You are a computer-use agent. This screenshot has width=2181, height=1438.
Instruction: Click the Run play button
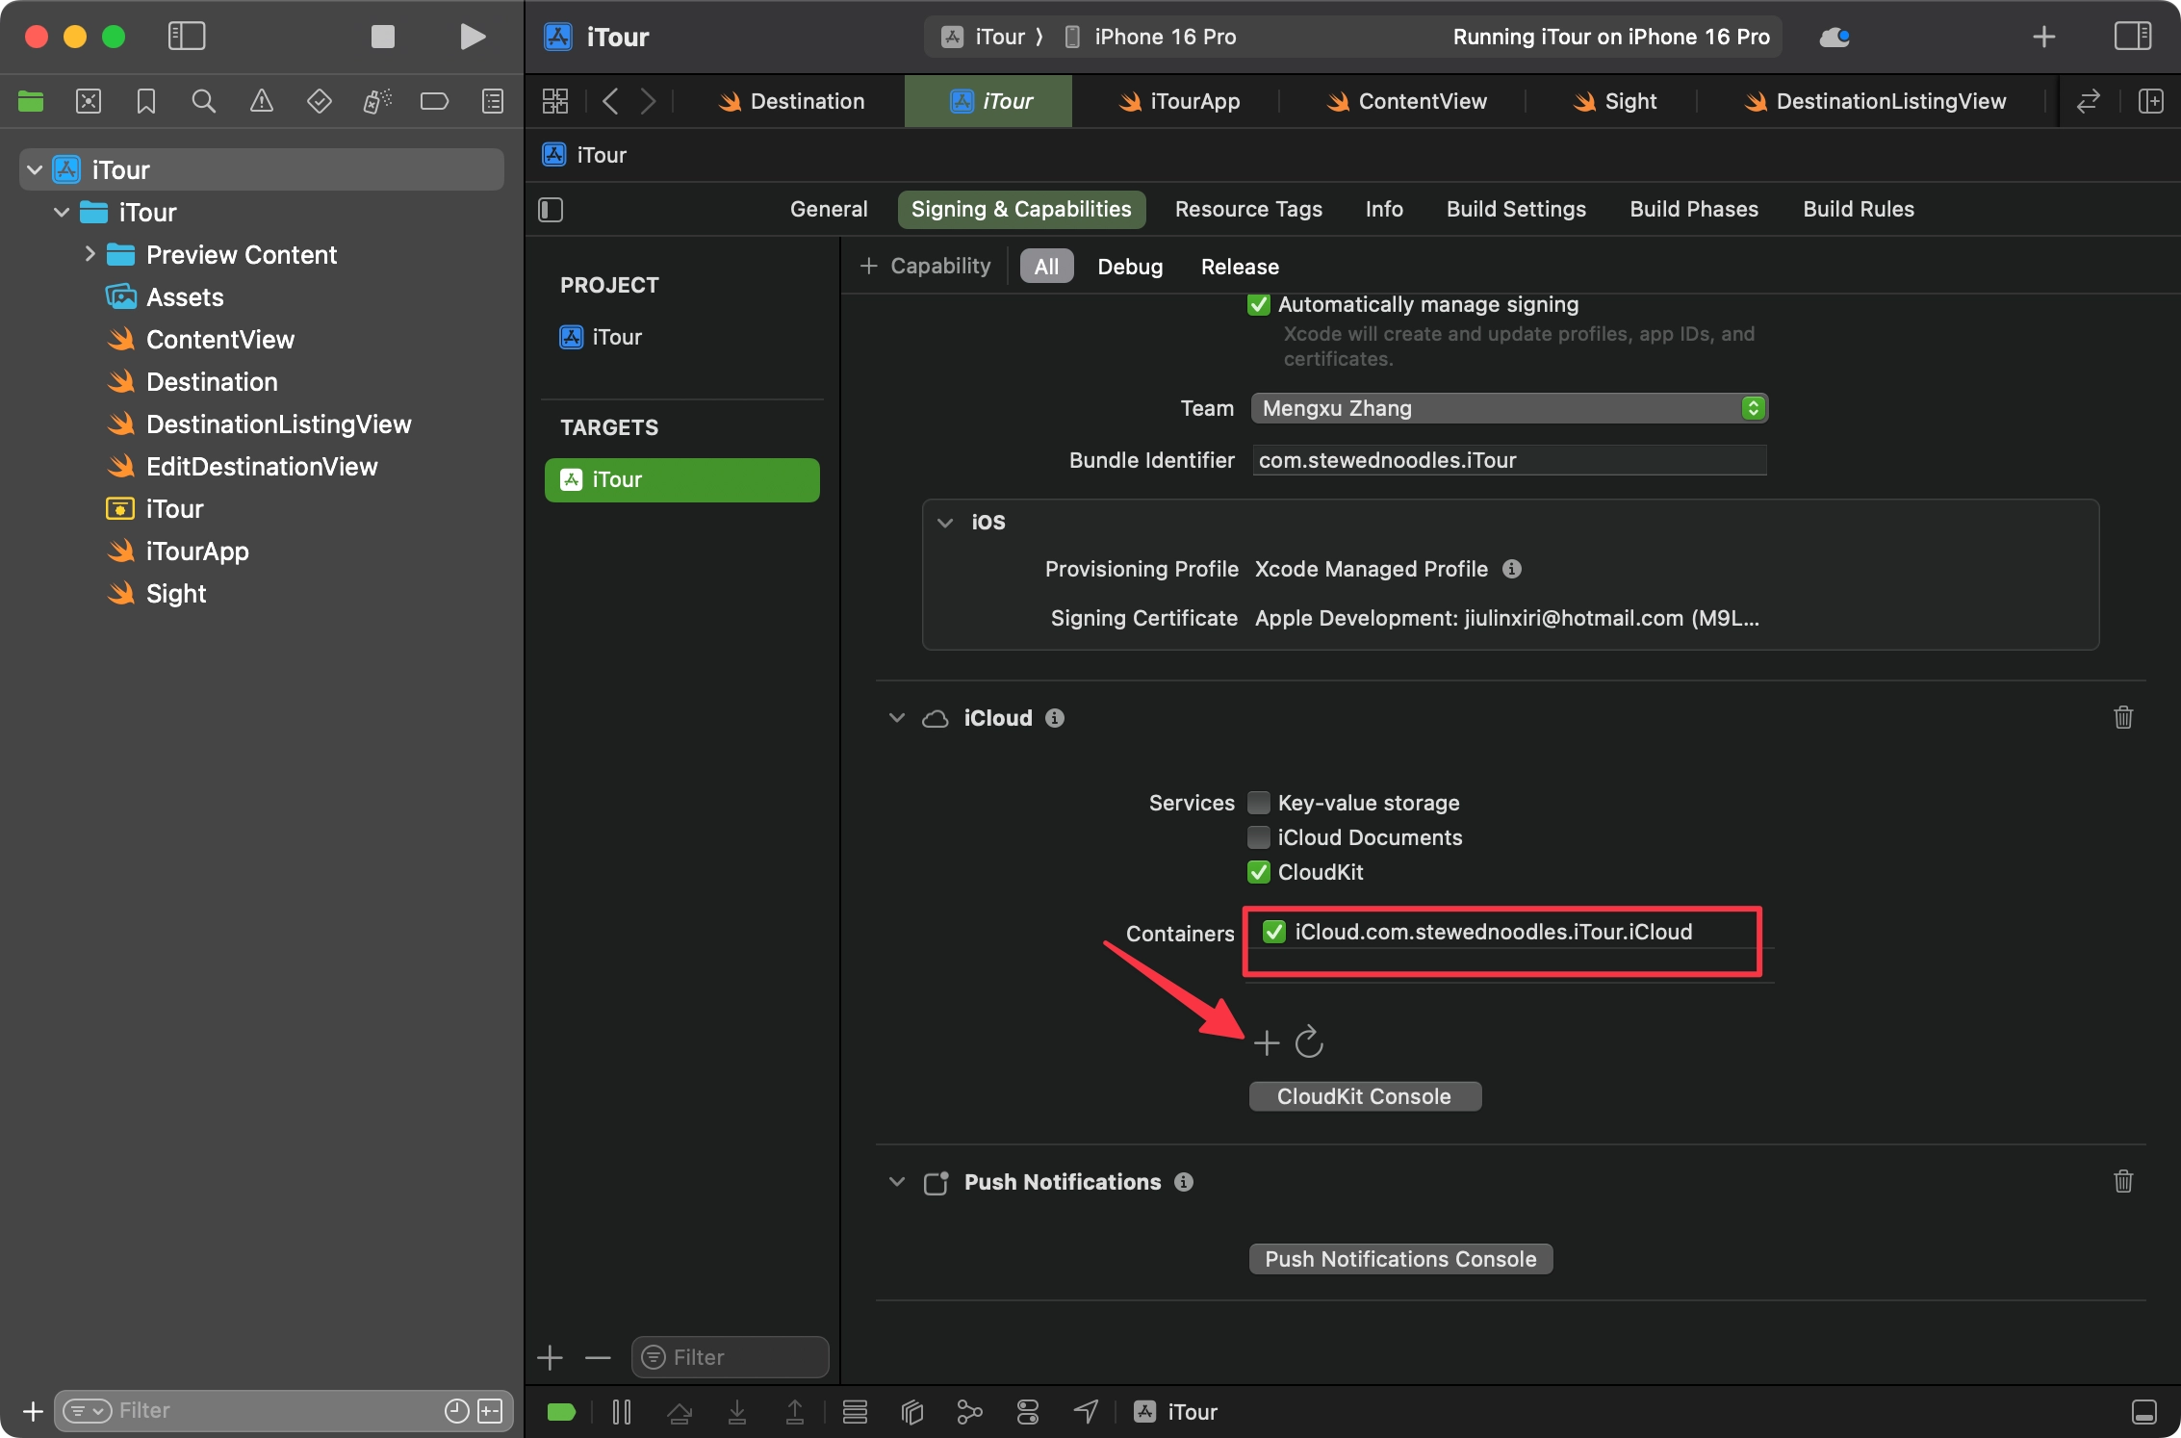(472, 37)
